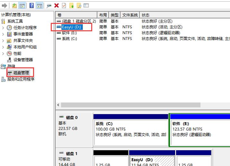Click the device icon beside 设备管理器
230x166 pixels.
point(9,60)
